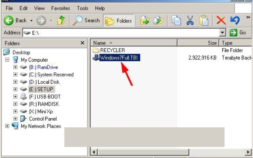Select the RECYCLER folder
Image resolution: width=253 pixels, height=158 pixels.
pos(113,50)
